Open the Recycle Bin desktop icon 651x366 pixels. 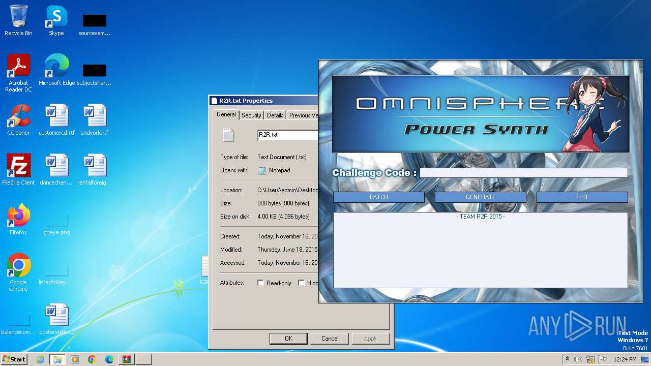tap(18, 20)
